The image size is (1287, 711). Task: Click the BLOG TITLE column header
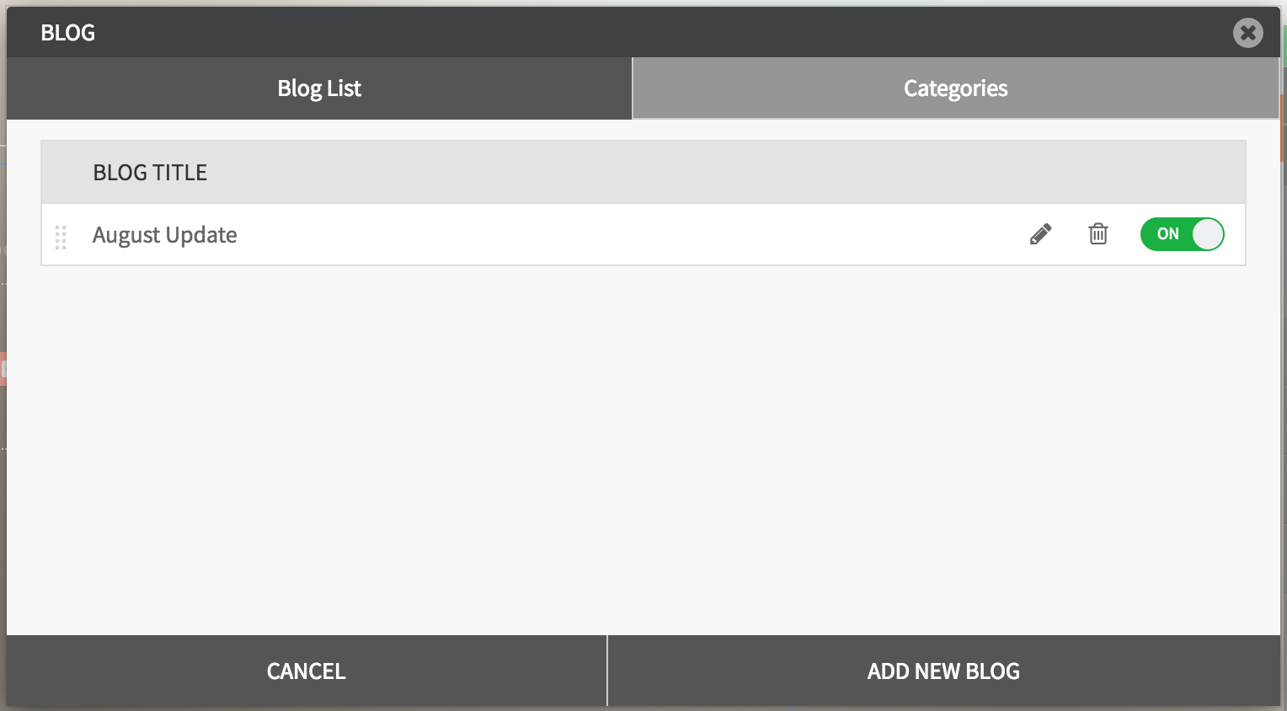tap(150, 173)
